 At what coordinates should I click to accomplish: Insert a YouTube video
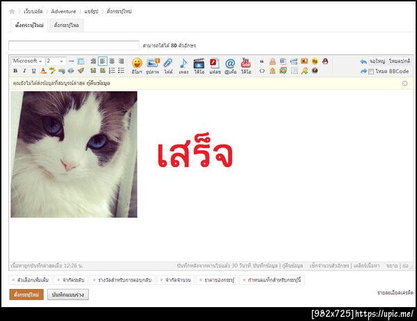click(x=246, y=66)
